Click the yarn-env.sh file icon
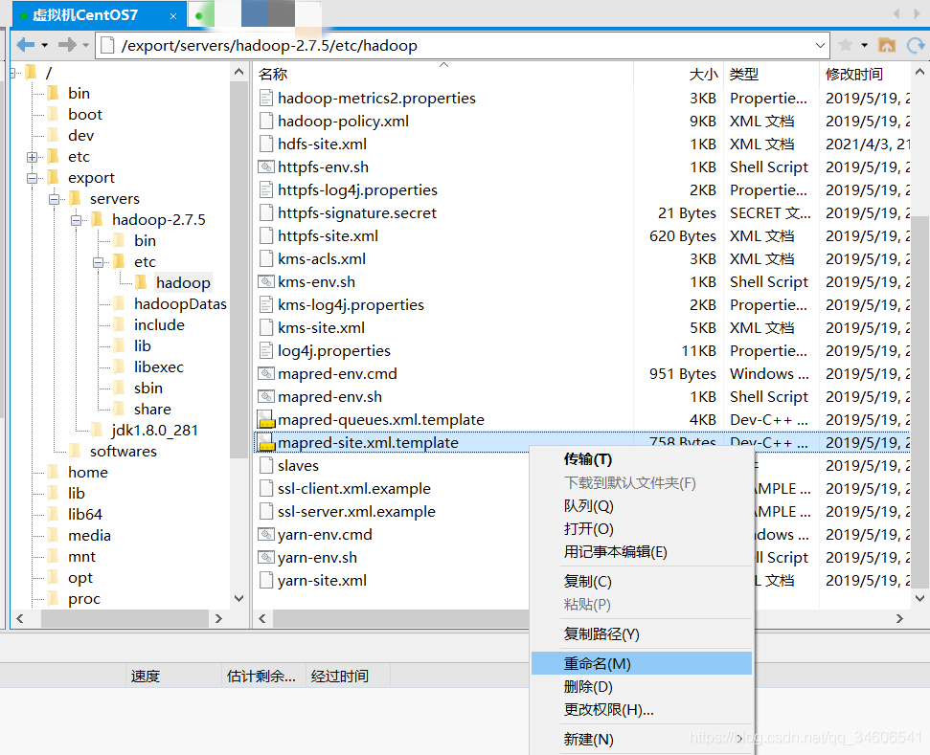Screen dimensions: 930x755 (266, 558)
